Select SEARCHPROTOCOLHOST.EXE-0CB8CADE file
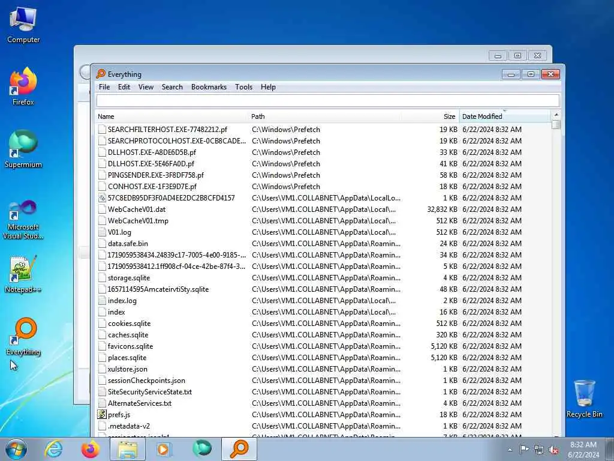 tap(177, 140)
